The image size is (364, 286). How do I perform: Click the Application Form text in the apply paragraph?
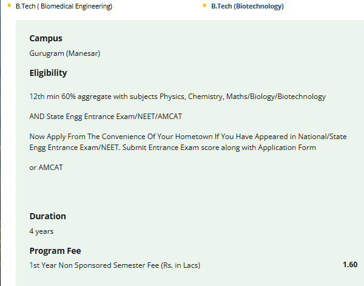coord(287,148)
